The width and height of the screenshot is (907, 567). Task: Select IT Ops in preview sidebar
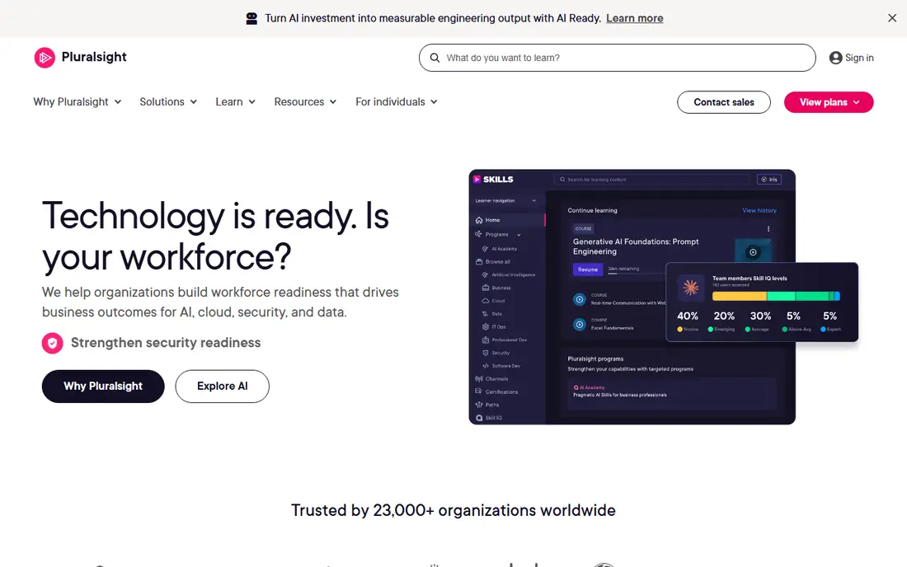(494, 326)
